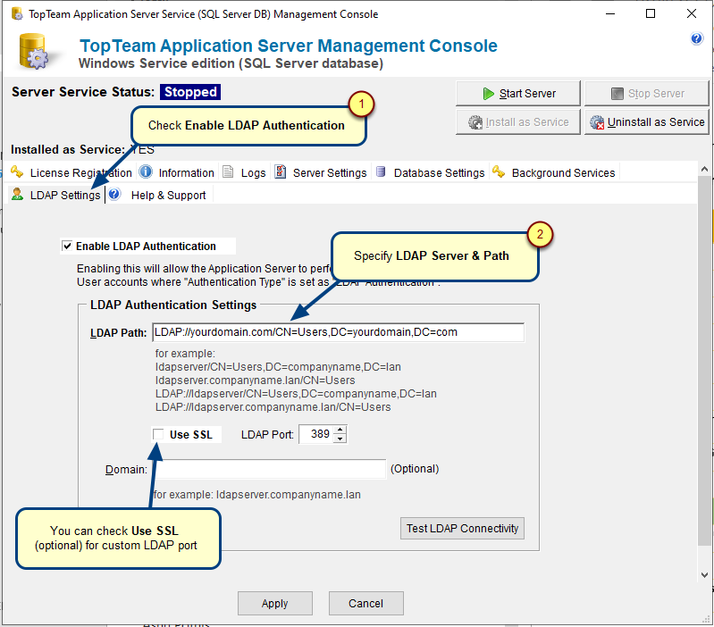This screenshot has width=714, height=627.
Task: Click the Start Server button
Action: (x=518, y=93)
